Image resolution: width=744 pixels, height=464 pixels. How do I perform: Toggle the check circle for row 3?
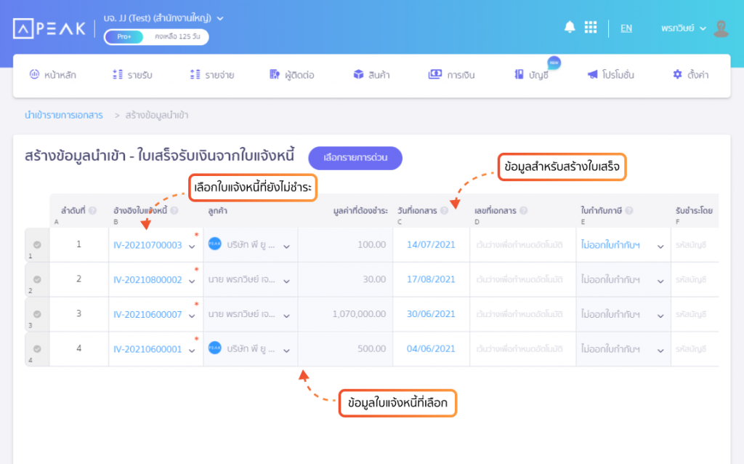coord(37,314)
